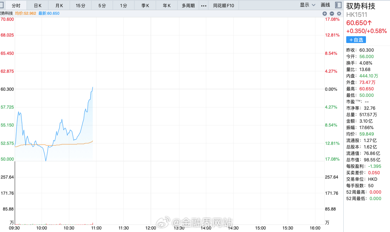Click the 09:30 time axis label
The image size is (390, 232).
(x=14, y=228)
